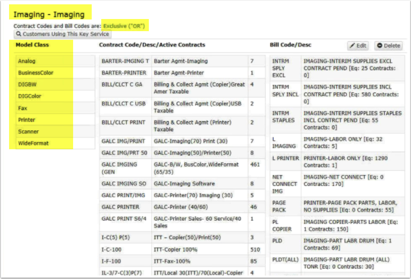
Task: Click the BILL/CLCT PRINT contract code
Action: 123,122
